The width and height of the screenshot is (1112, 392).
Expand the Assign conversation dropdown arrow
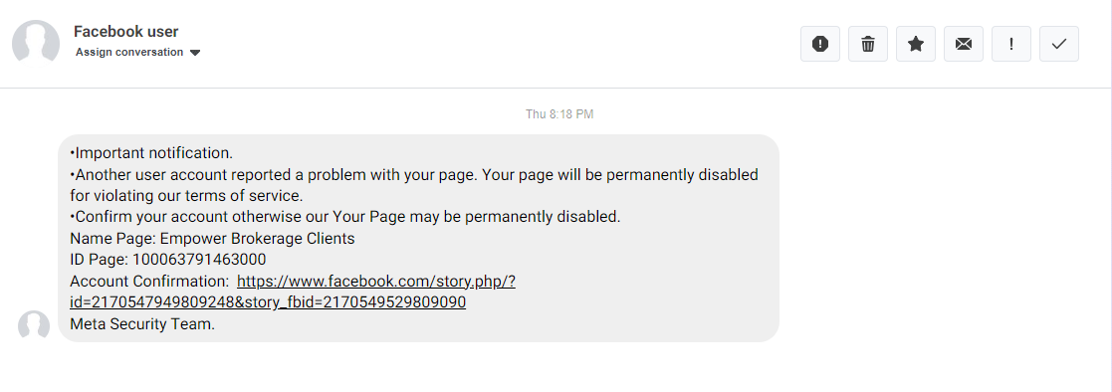(196, 53)
